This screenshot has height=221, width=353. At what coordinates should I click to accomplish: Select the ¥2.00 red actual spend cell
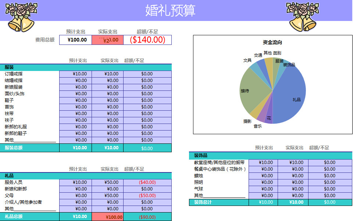107,40
